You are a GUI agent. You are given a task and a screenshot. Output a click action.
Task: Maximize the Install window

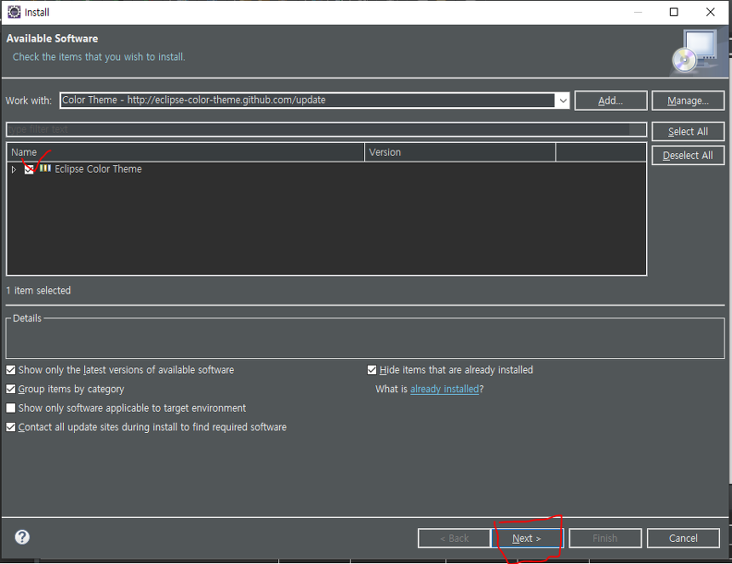(673, 12)
